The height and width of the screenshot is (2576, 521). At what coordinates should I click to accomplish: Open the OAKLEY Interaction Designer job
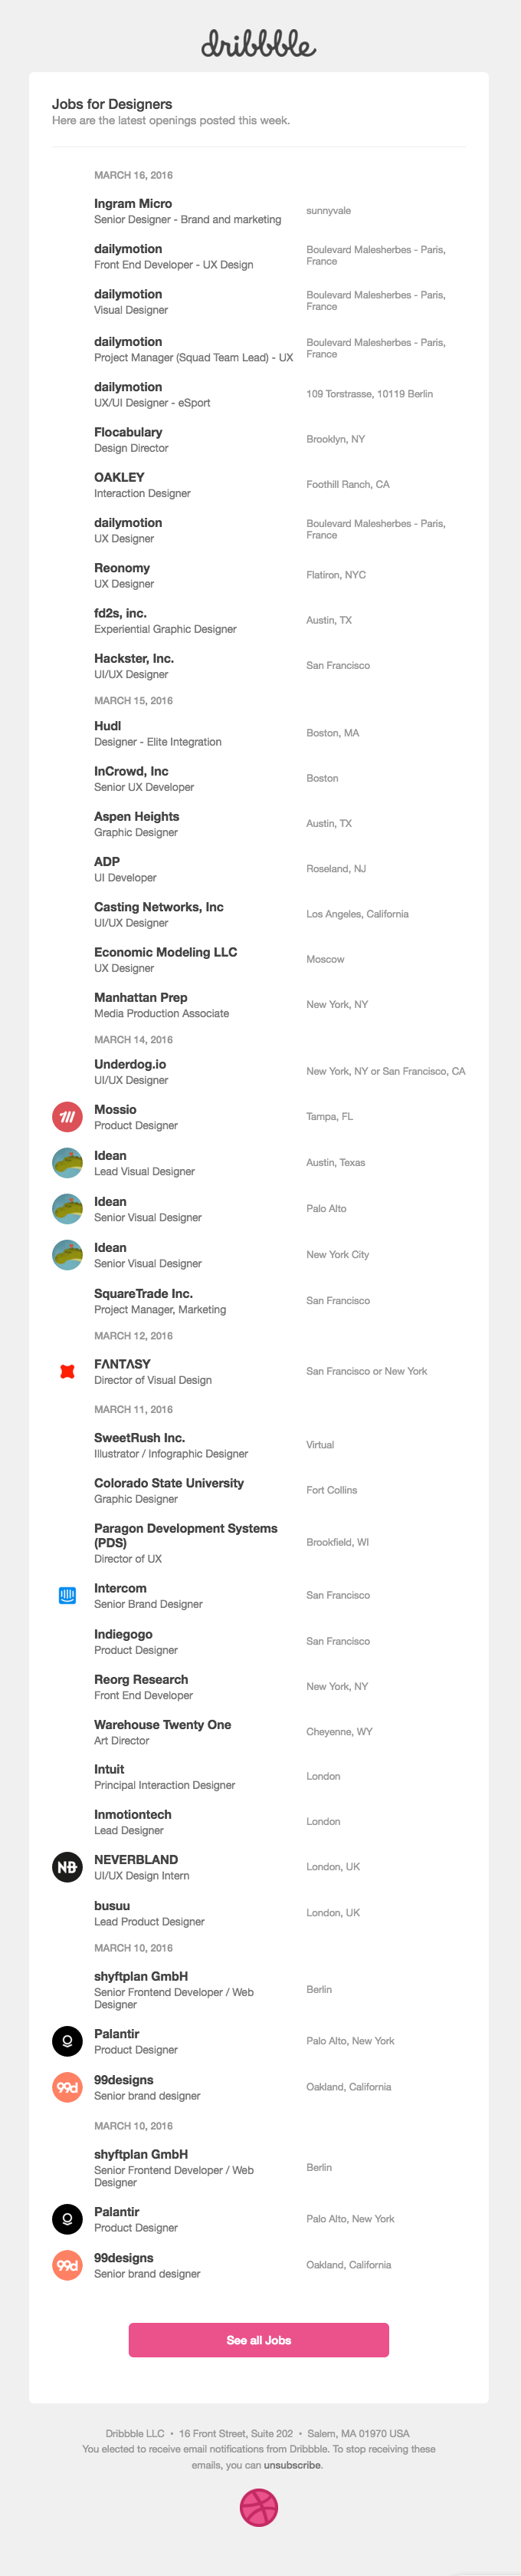tap(119, 478)
